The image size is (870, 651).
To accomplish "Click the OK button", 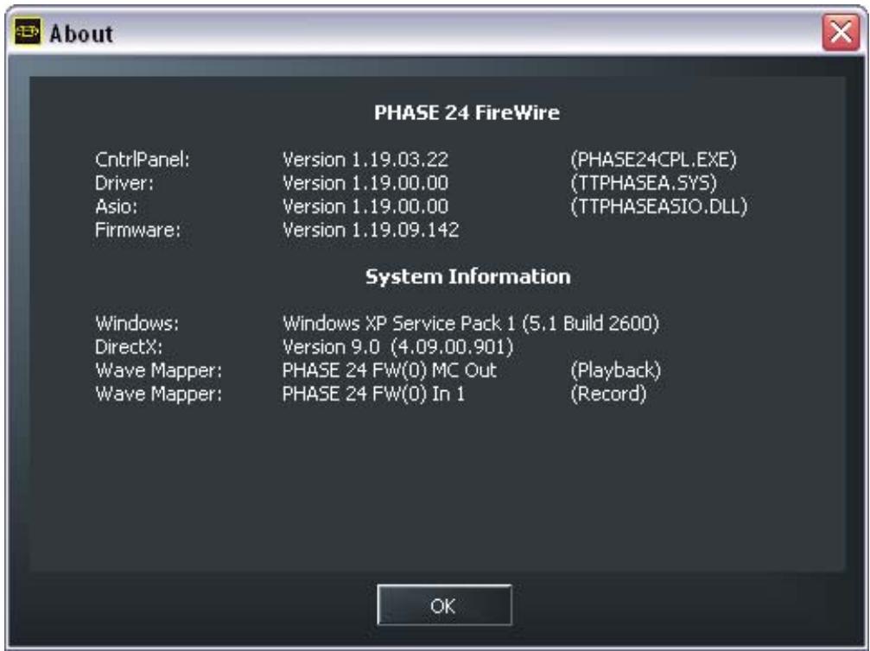I will (x=444, y=605).
